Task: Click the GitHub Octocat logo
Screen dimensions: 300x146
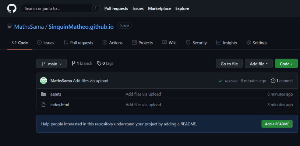Action: point(12,8)
